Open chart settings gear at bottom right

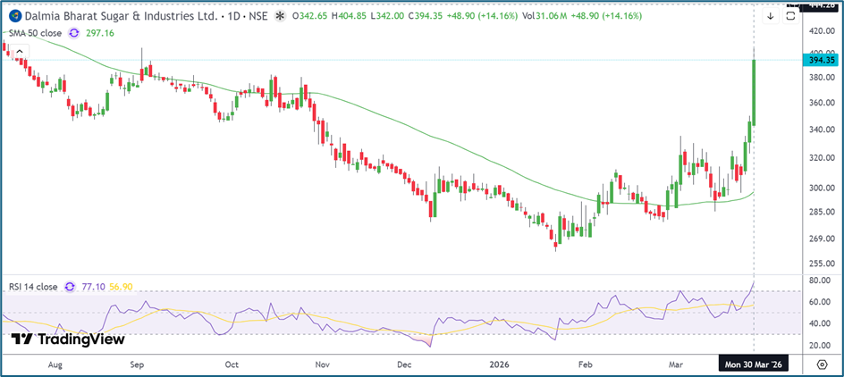[822, 364]
